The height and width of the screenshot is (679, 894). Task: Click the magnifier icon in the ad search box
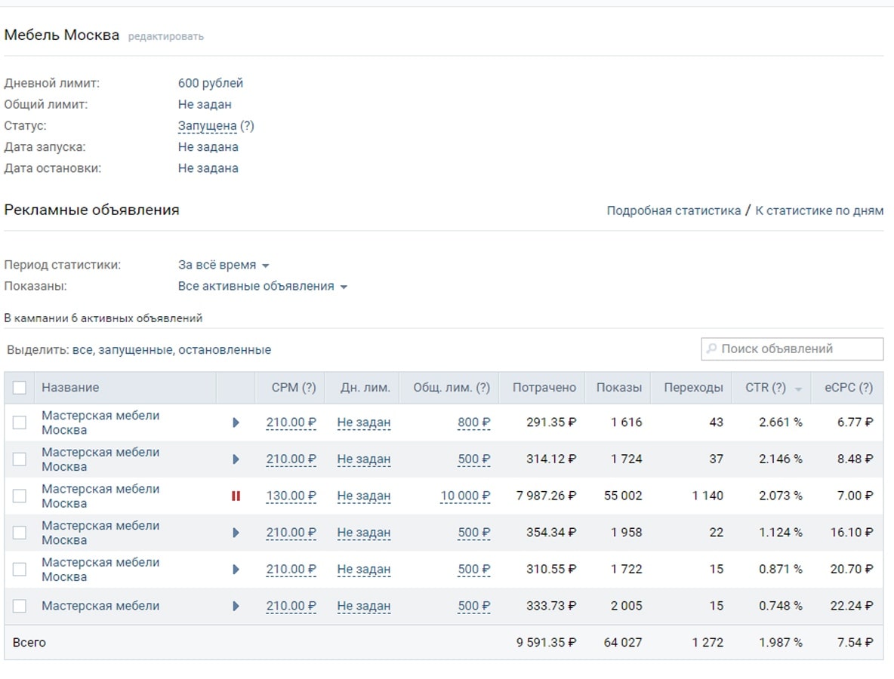(x=711, y=349)
